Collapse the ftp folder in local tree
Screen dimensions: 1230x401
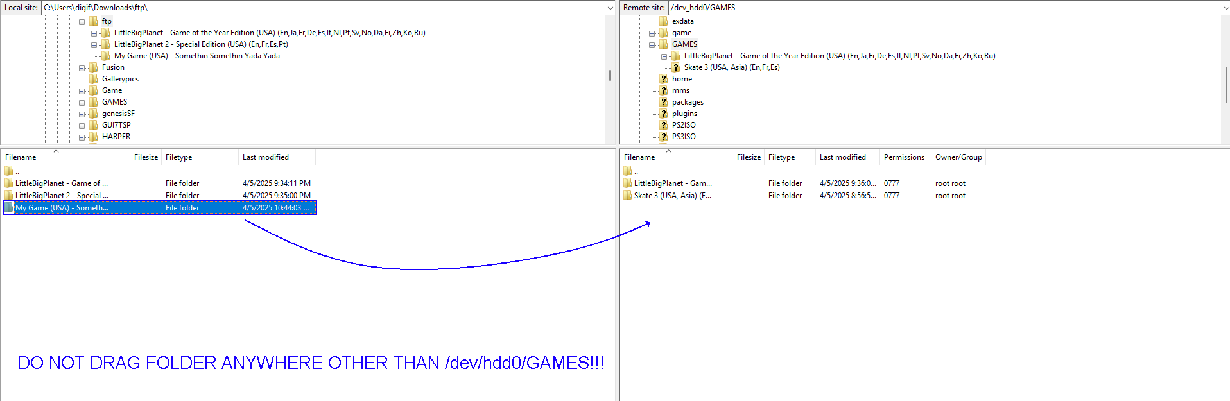[82, 22]
